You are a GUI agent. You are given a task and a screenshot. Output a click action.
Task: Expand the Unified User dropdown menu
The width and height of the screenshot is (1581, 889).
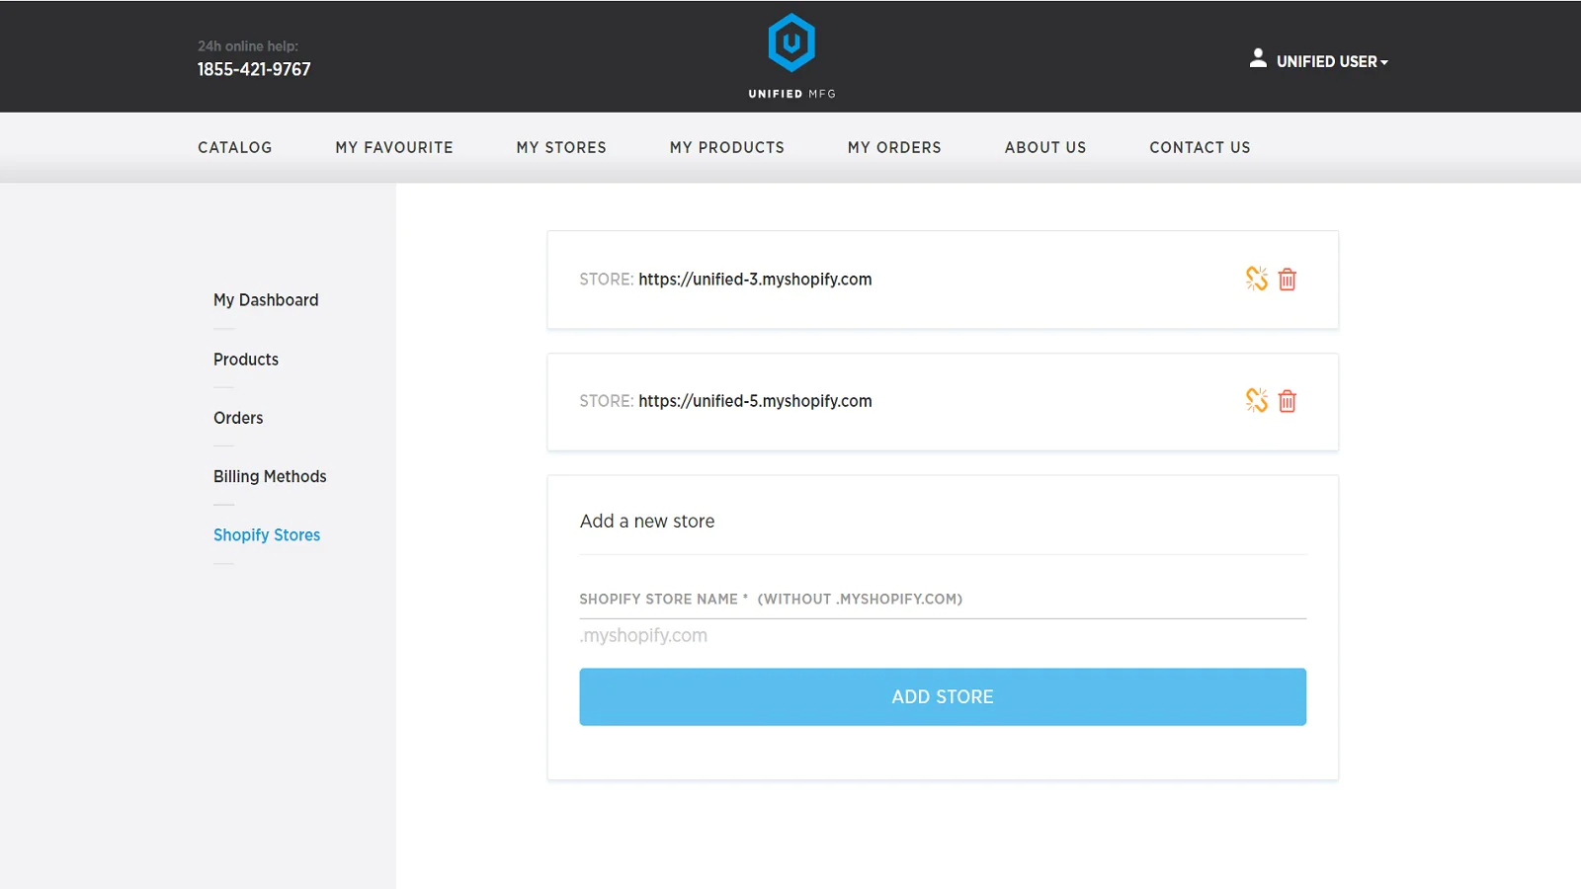(x=1332, y=61)
